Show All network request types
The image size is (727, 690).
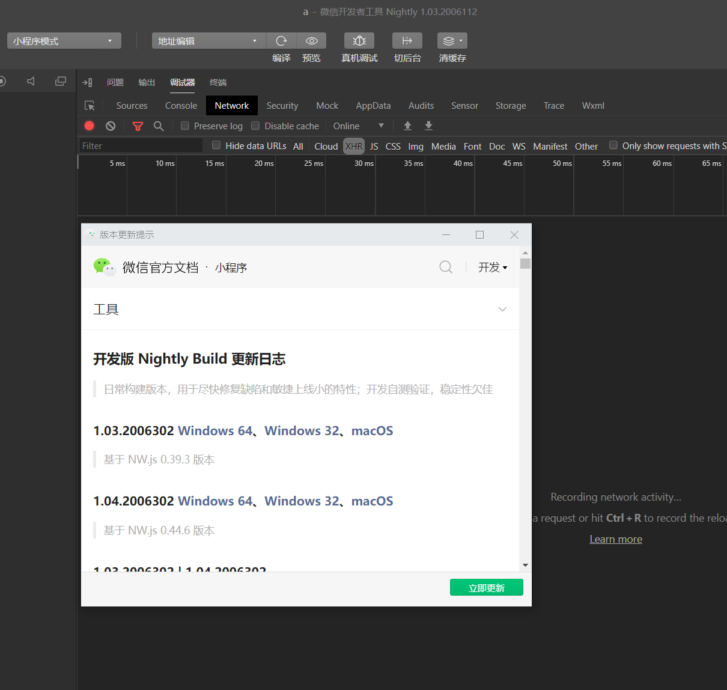298,146
